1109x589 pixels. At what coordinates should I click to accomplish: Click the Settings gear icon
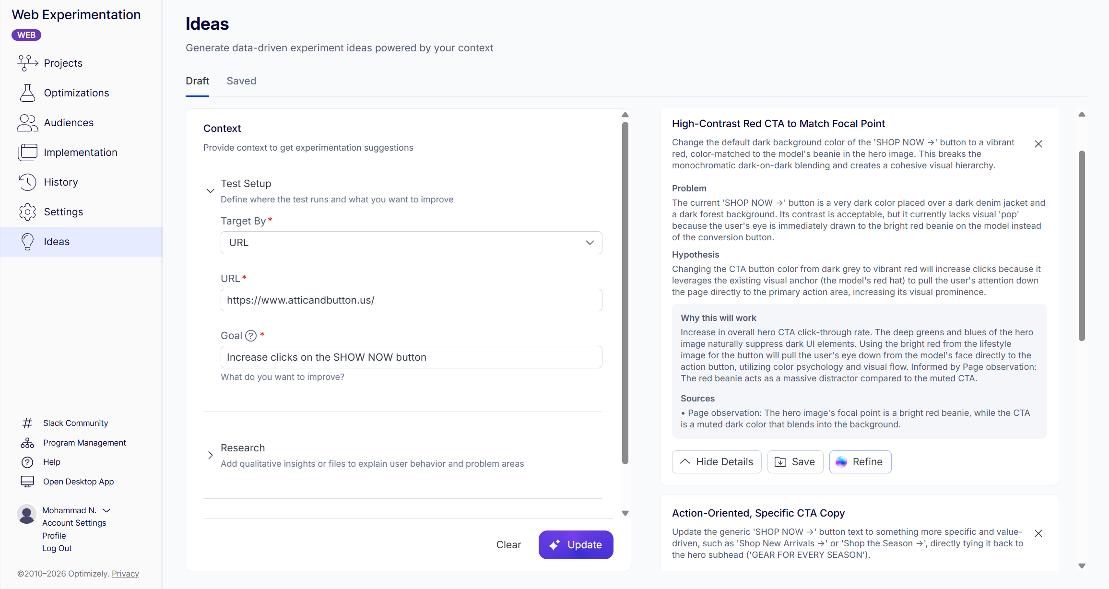27,212
